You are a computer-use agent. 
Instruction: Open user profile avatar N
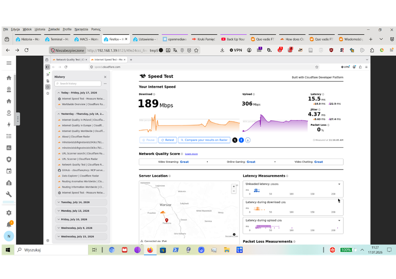tap(9, 236)
